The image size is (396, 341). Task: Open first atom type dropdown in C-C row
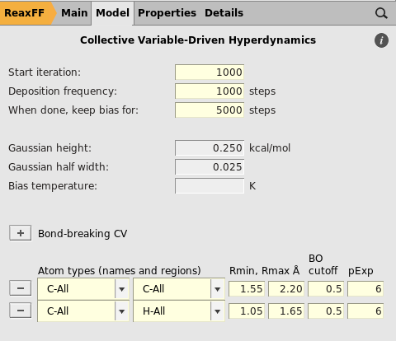[83, 289]
